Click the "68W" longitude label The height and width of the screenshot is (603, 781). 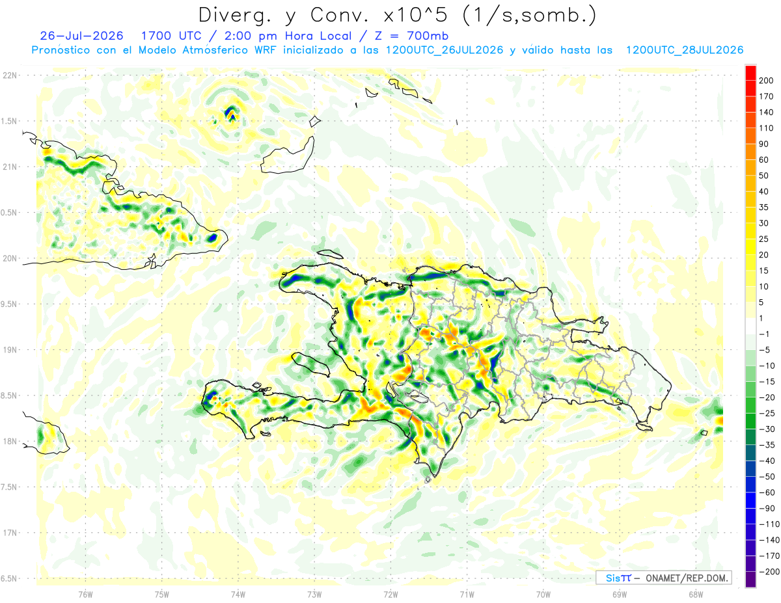(696, 594)
